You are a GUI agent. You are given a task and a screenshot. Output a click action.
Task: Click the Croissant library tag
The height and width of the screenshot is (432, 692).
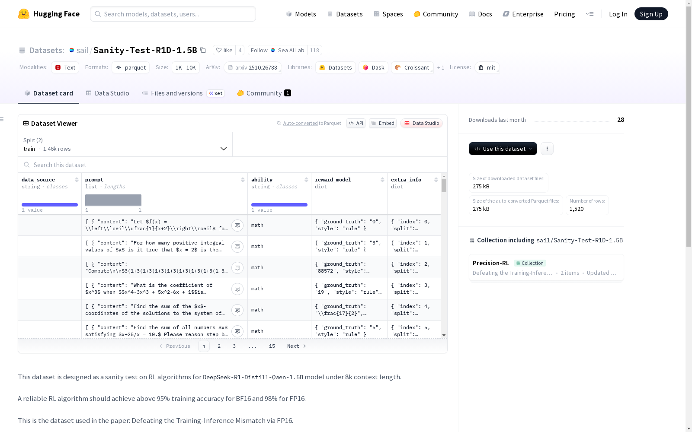coord(412,67)
